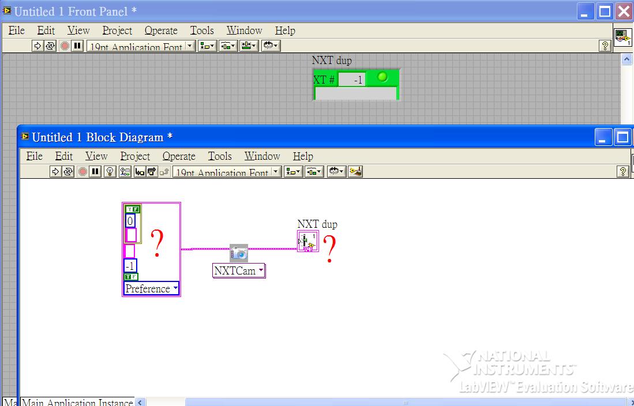
Task: Click context help button in Block Diagram
Action: point(622,171)
